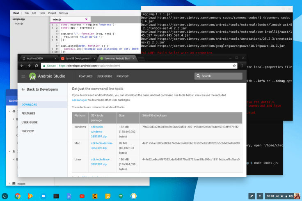Image resolution: width=302 pixels, height=201 pixels.
Task: Expand the subfolder under Google Drive
Action: pyautogui.click(x=14, y=119)
